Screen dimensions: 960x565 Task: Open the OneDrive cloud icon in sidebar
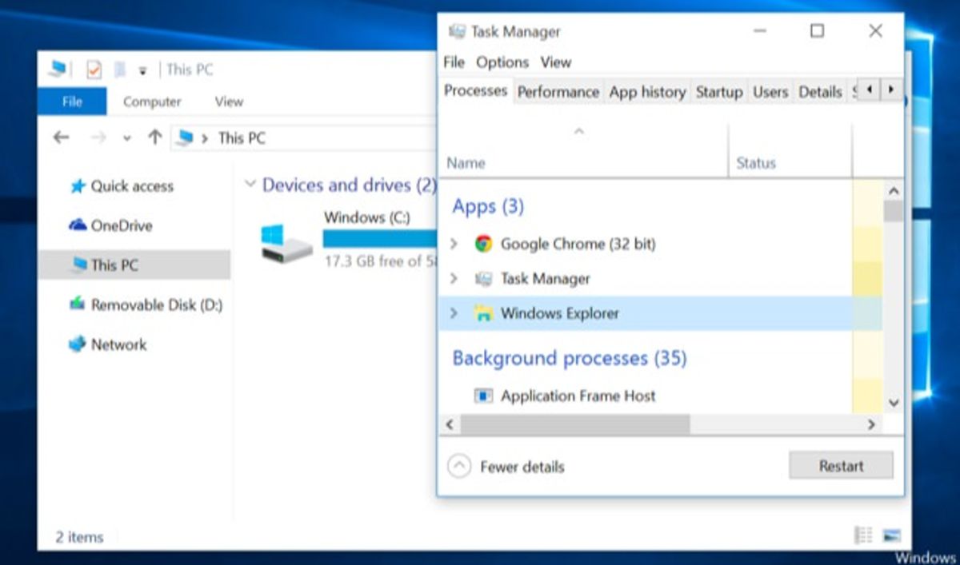coord(78,225)
